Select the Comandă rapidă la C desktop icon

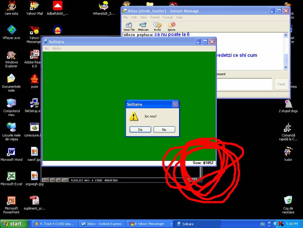[288, 132]
